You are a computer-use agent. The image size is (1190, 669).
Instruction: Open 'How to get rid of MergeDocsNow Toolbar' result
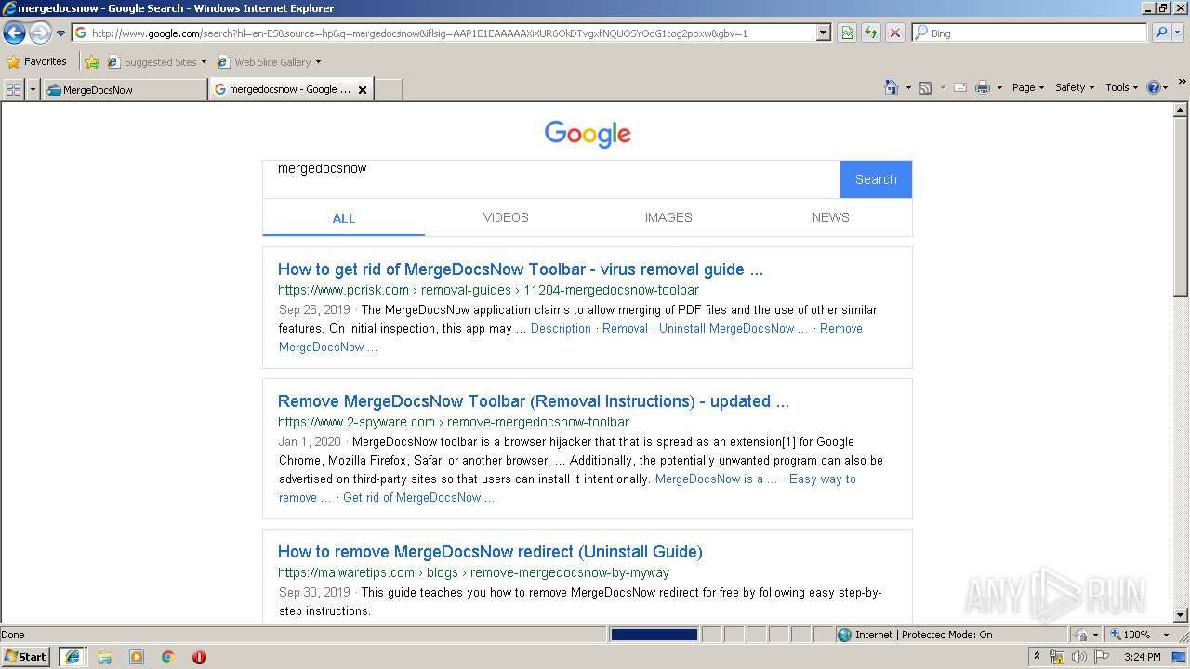click(521, 269)
